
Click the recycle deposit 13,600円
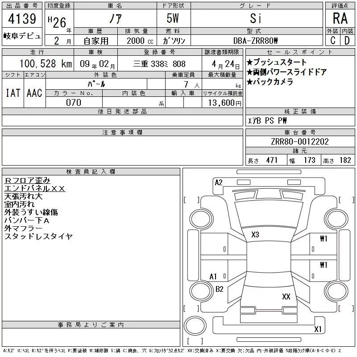tap(225, 103)
